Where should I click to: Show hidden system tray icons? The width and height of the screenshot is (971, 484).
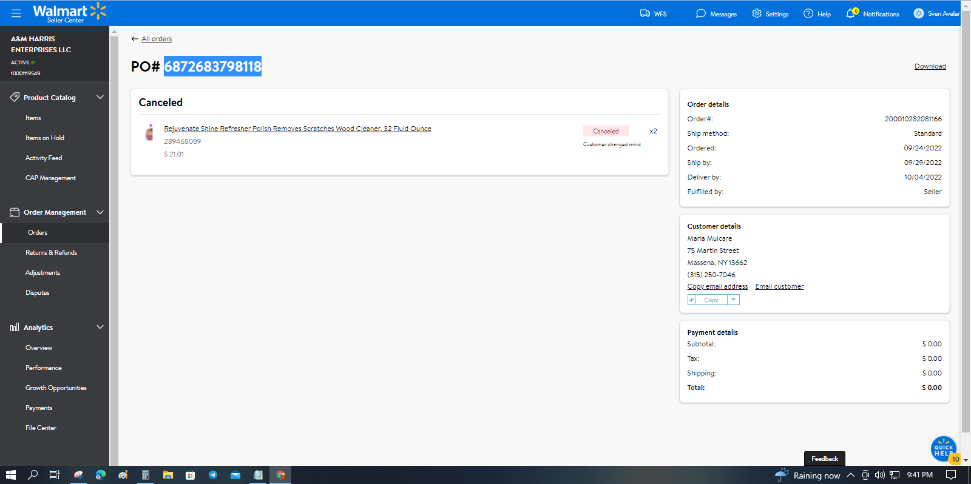point(851,475)
